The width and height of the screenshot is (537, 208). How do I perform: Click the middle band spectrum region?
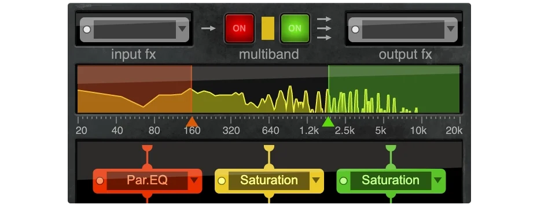coord(260,90)
